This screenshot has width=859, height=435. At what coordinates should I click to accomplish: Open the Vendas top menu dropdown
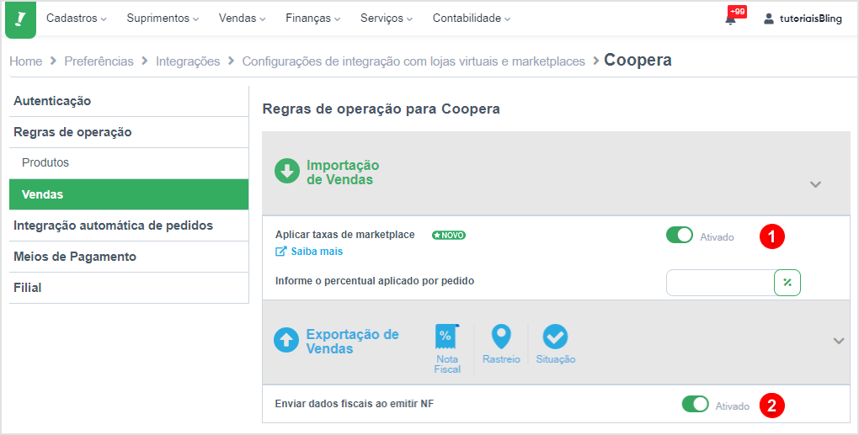243,18
